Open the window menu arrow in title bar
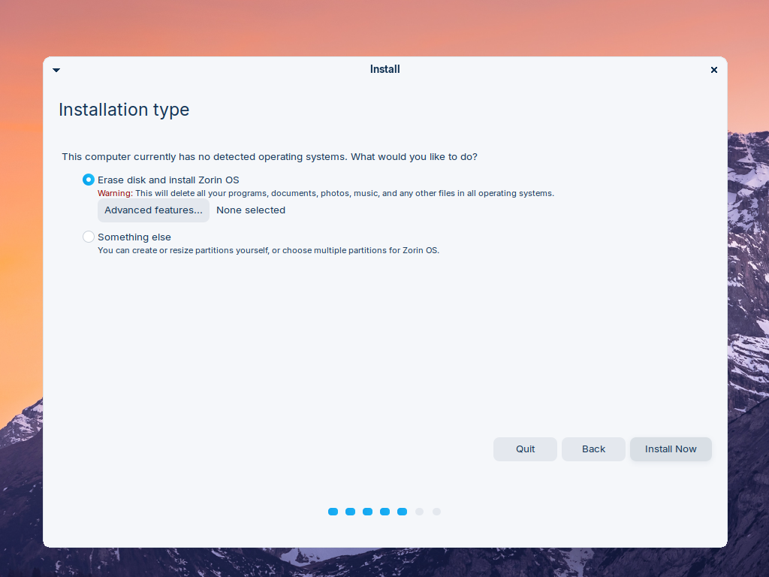 point(56,70)
